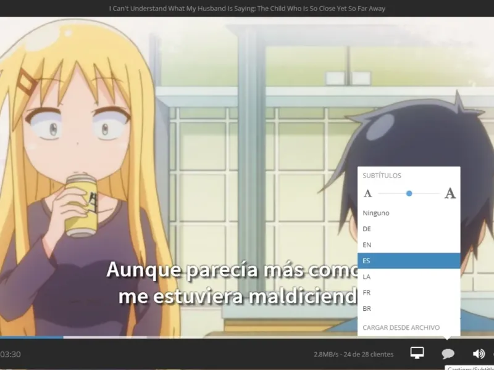Click the download speed and clients status

353,354
